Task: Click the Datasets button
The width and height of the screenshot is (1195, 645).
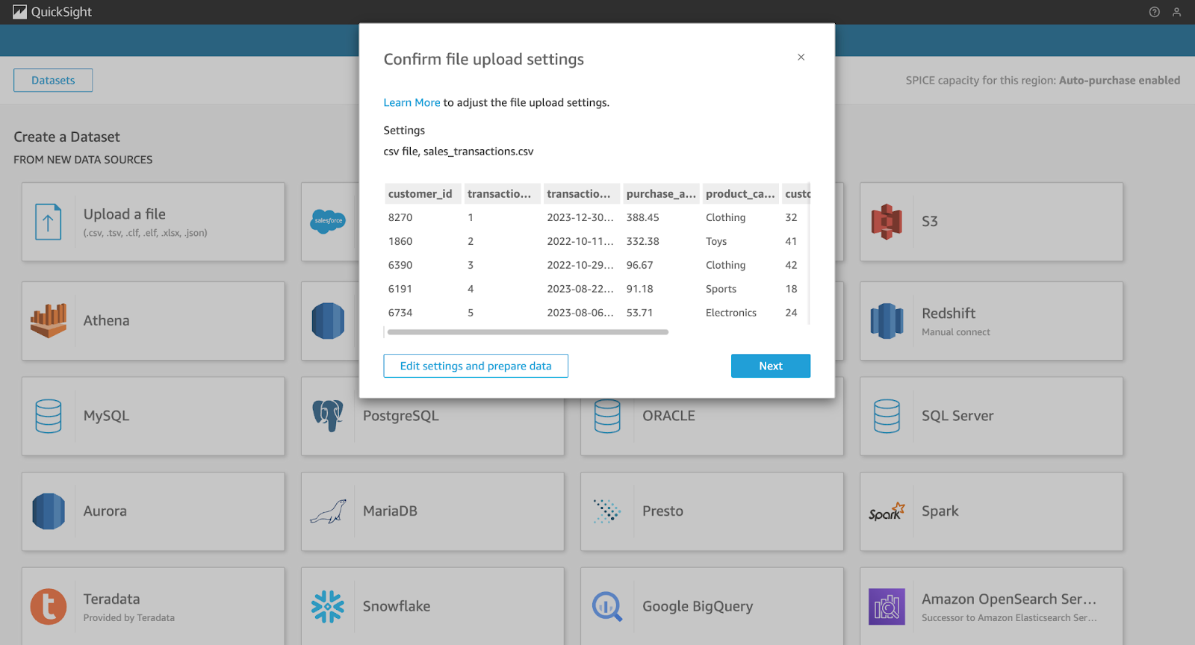Action: [x=53, y=81]
